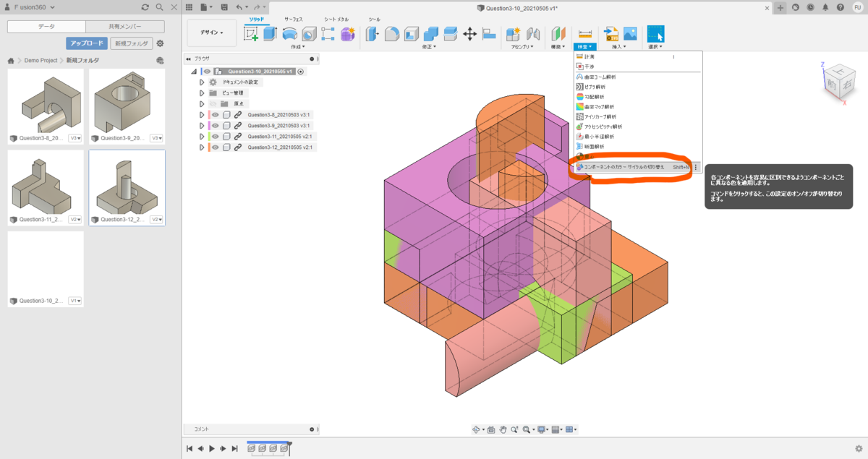
Task: Toggle visibility of Question3-11_20210505 component
Action: pyautogui.click(x=216, y=137)
